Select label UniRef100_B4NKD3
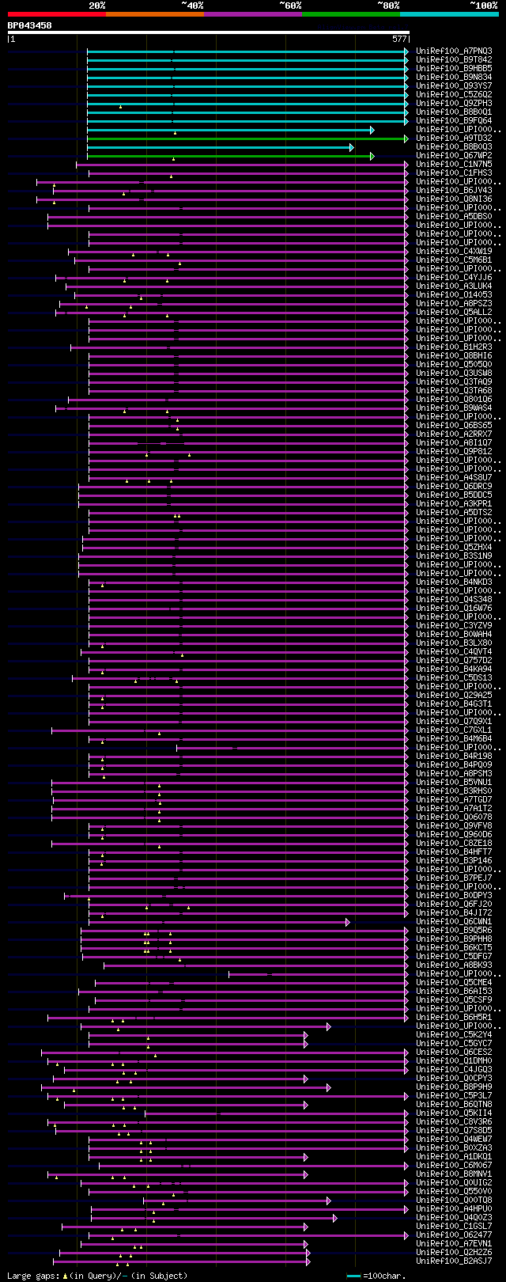 [x=454, y=582]
